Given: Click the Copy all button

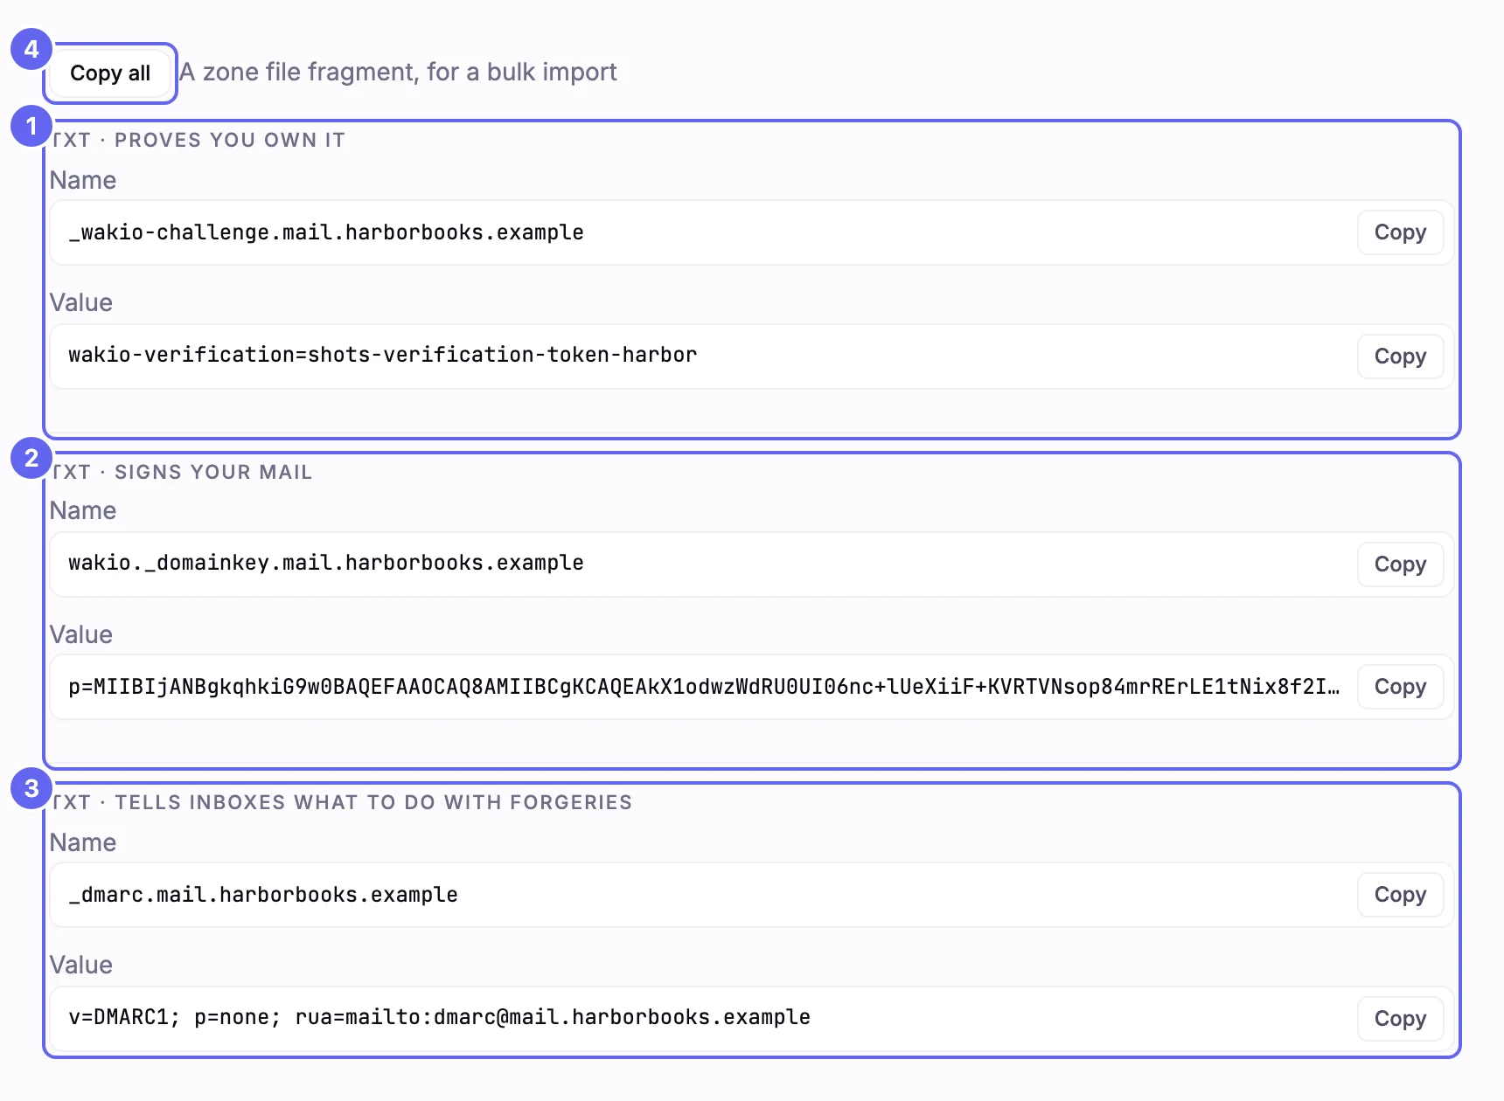Looking at the screenshot, I should tap(110, 73).
